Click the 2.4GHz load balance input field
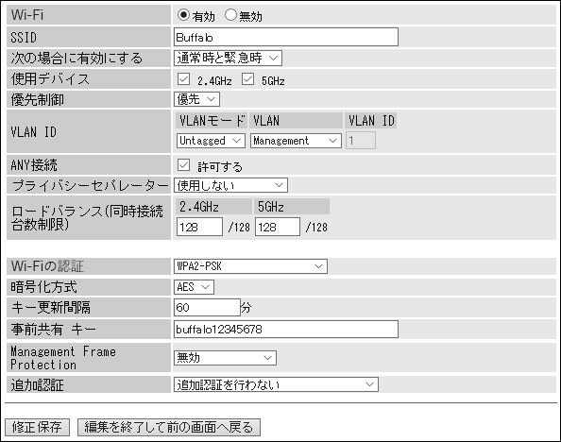Viewport: 561px width, 442px height. point(199,227)
